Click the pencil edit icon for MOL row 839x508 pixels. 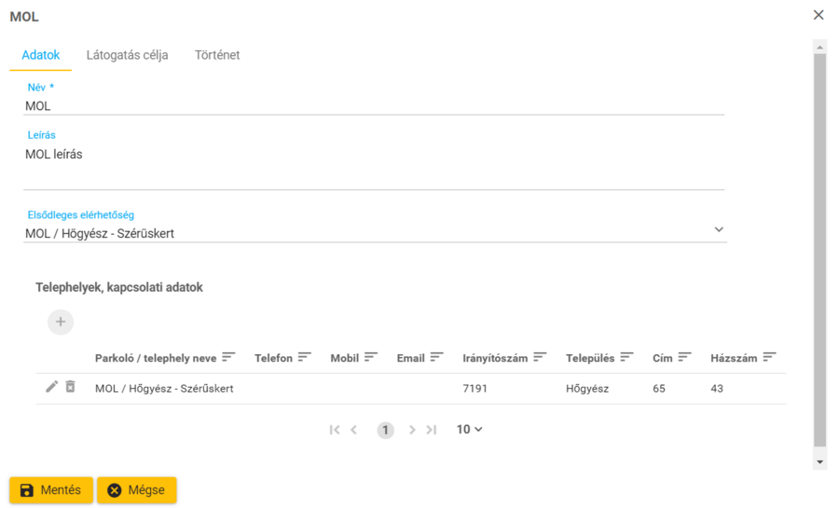(52, 387)
